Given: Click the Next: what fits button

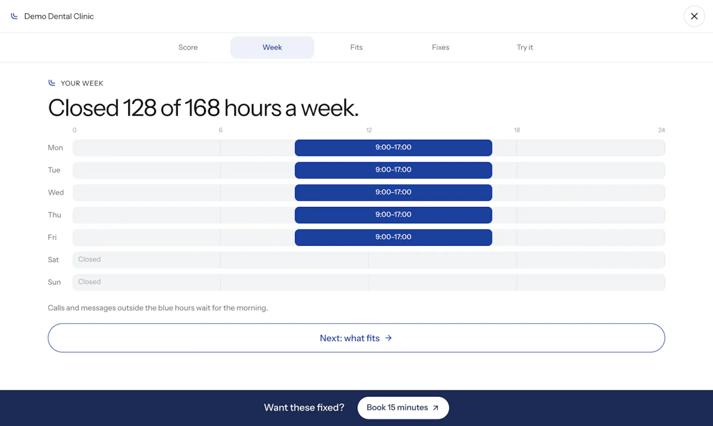Looking at the screenshot, I should 356,338.
